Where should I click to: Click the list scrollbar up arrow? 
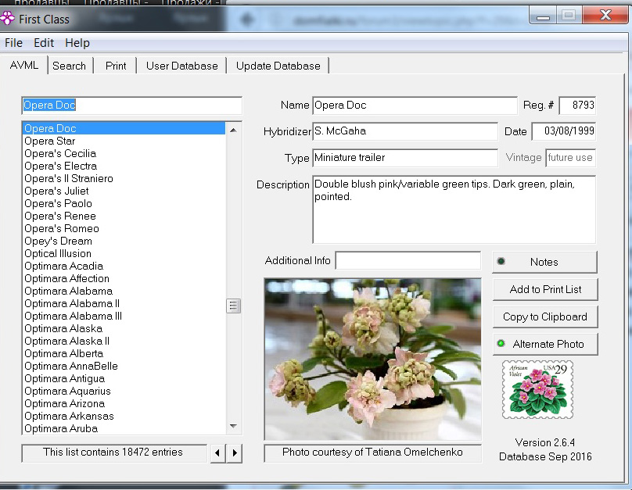(x=233, y=130)
